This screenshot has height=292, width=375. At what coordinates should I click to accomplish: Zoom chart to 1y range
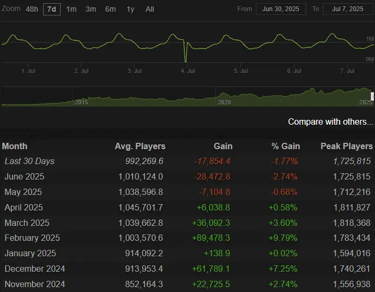click(130, 9)
